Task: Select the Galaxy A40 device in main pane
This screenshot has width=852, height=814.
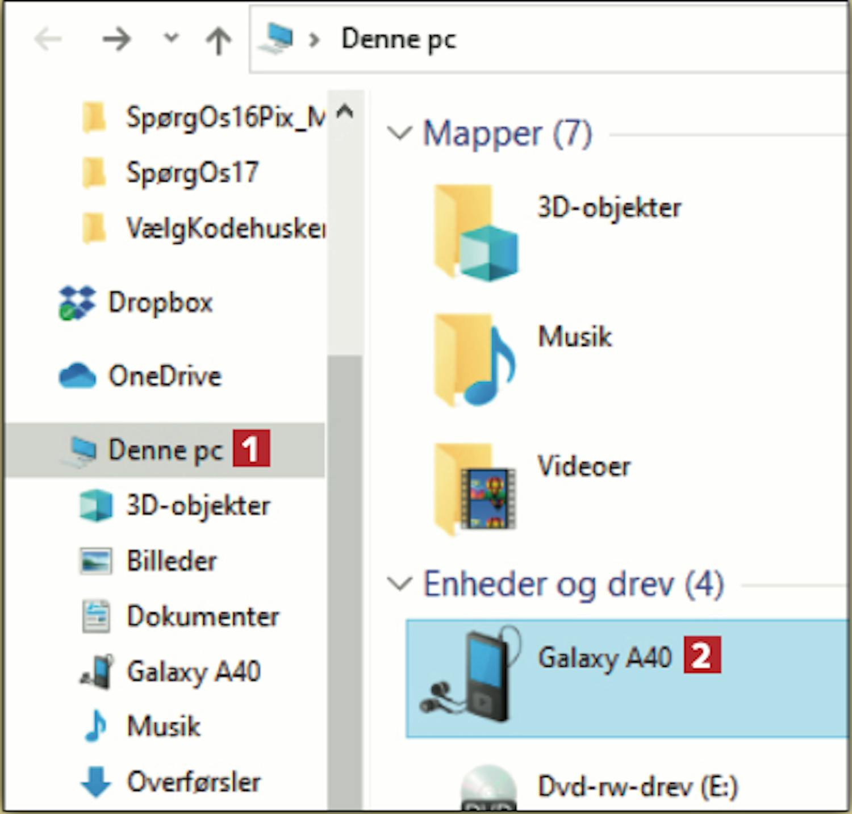Action: point(604,658)
